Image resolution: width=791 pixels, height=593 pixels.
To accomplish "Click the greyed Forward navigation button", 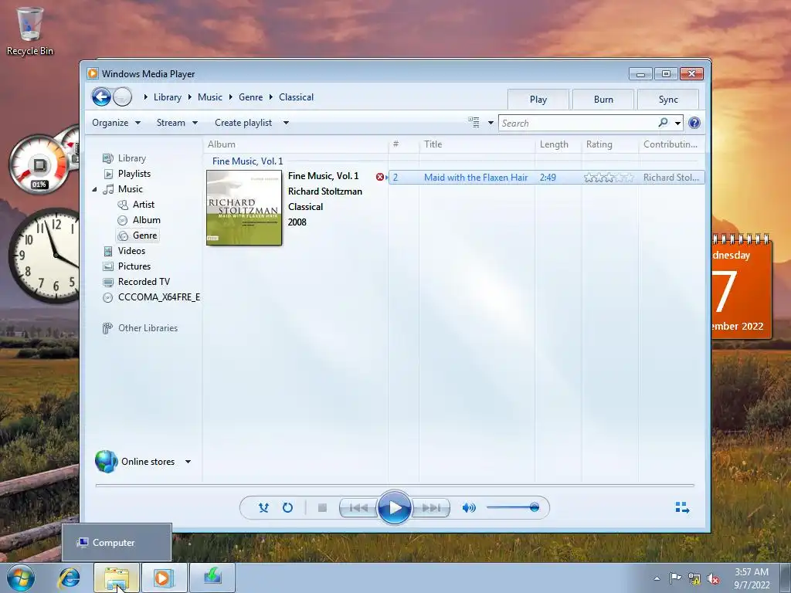I will [123, 97].
